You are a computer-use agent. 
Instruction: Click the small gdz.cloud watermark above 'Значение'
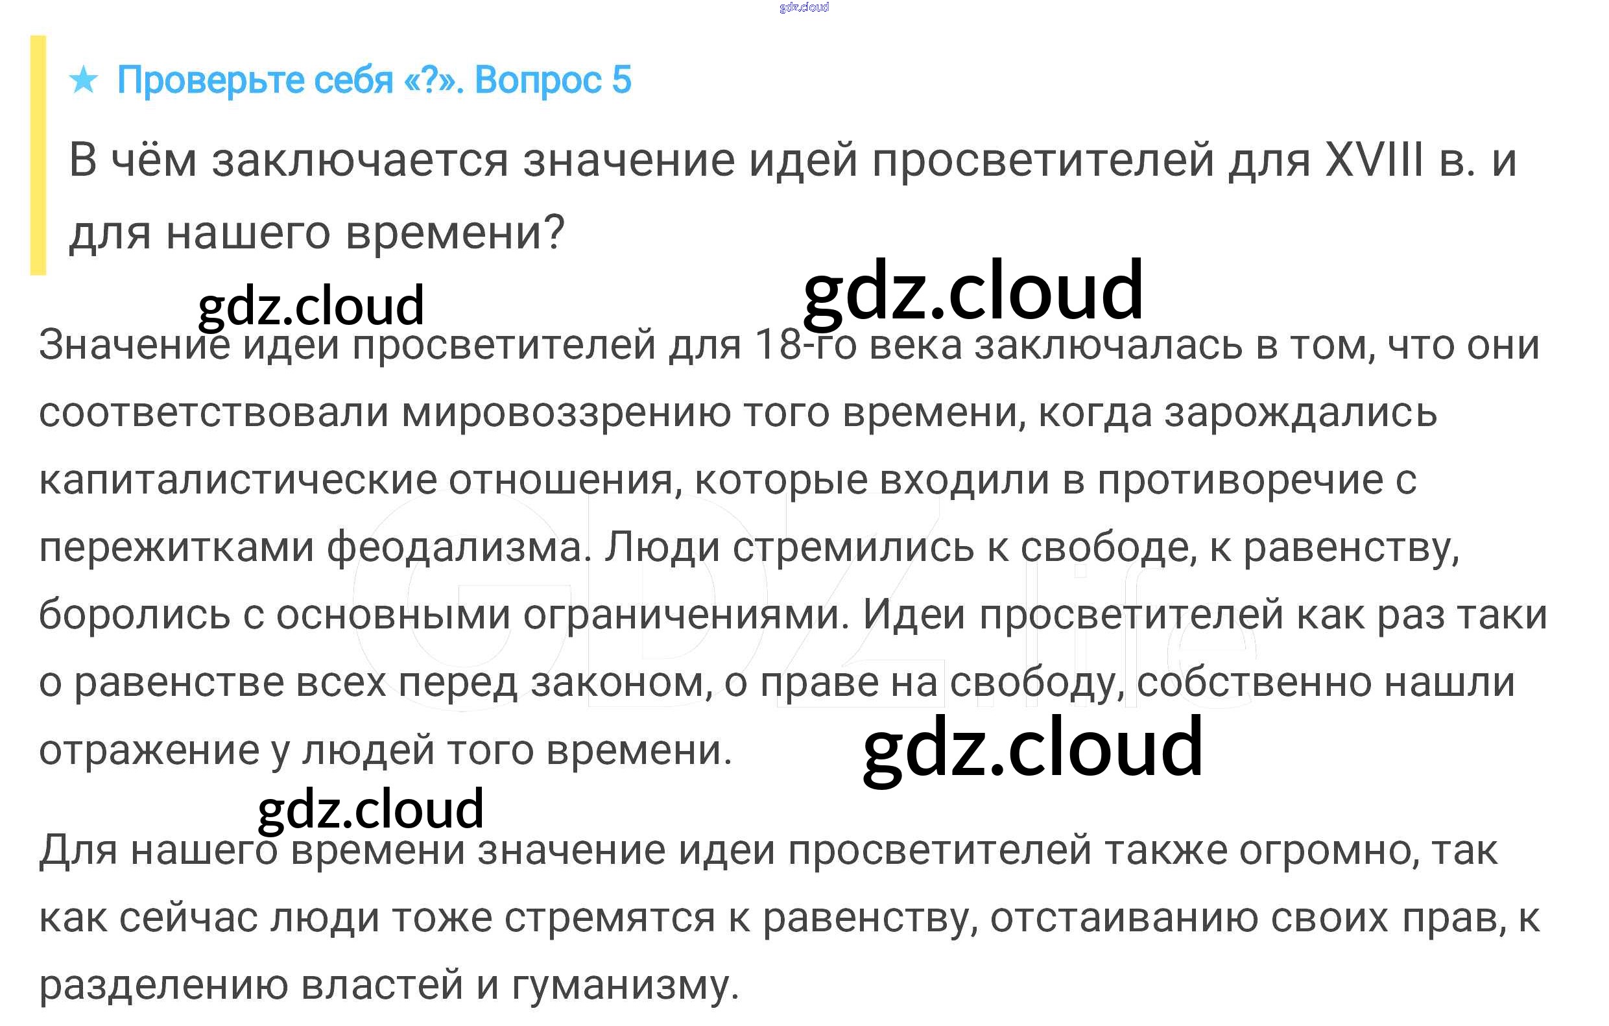311,306
